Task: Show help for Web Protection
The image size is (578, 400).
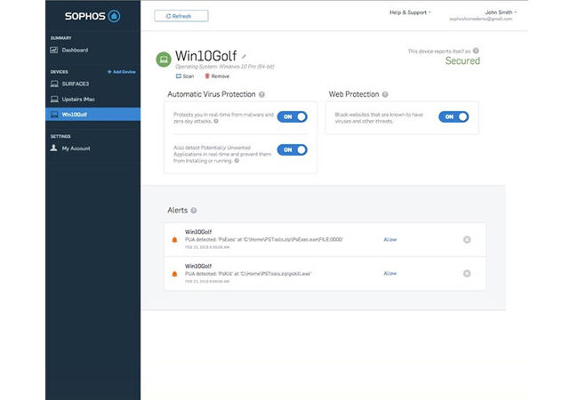Action: pyautogui.click(x=385, y=94)
